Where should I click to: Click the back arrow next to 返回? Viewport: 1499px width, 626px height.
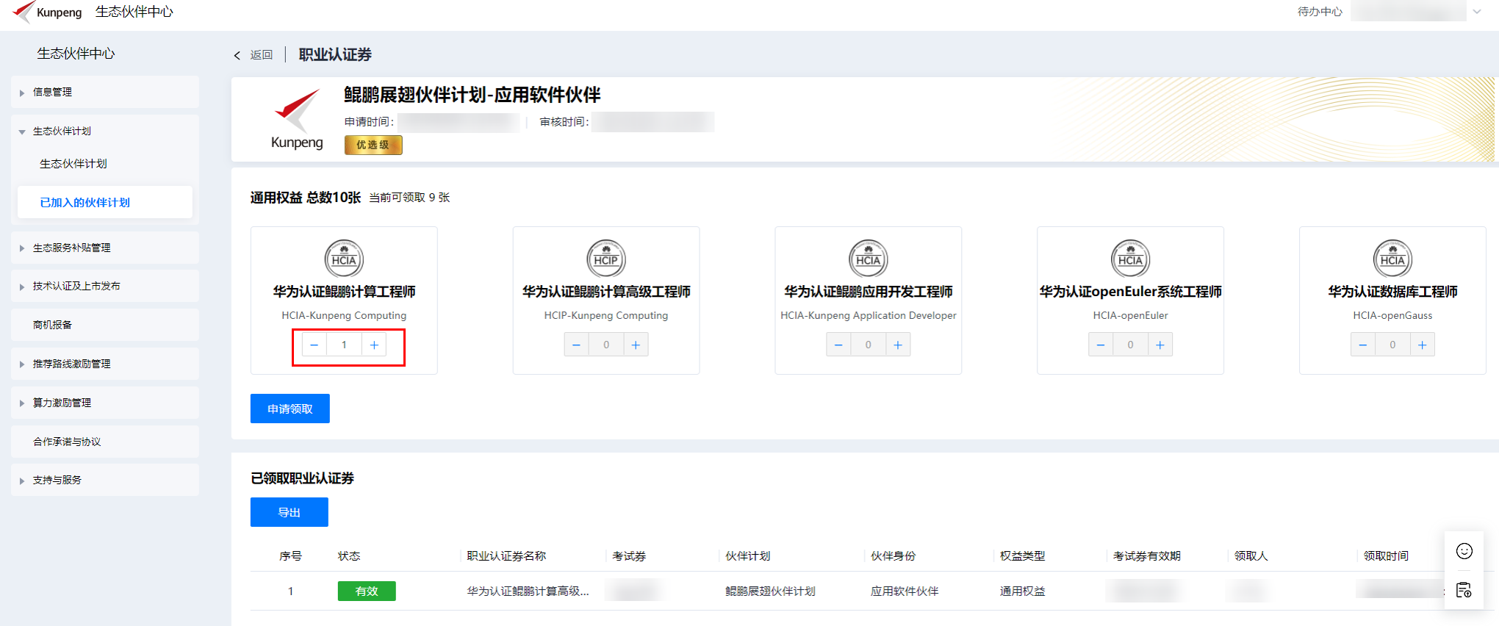click(x=237, y=55)
